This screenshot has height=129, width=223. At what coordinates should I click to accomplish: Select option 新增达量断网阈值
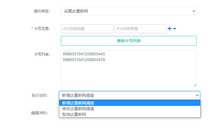pos(130,103)
